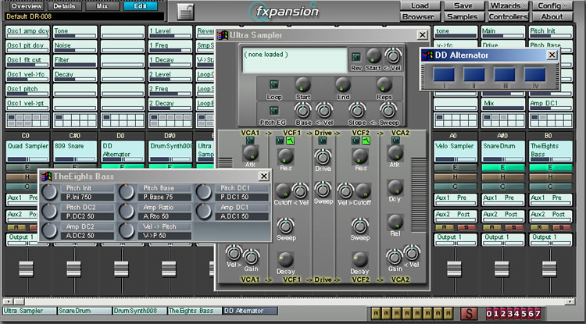Image resolution: width=586 pixels, height=324 pixels.
Task: Switch to the Mix tab
Action: [x=102, y=5]
